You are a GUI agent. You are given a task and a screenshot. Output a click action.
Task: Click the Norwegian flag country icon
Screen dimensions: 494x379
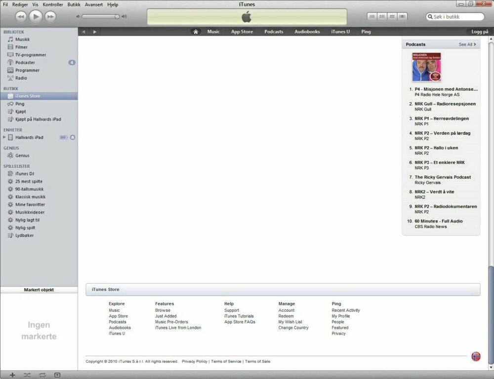(476, 356)
